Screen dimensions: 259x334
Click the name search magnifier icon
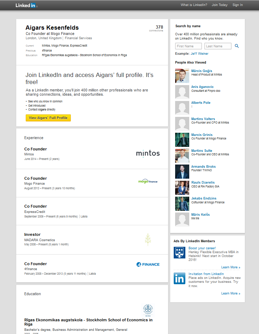tap(237, 46)
